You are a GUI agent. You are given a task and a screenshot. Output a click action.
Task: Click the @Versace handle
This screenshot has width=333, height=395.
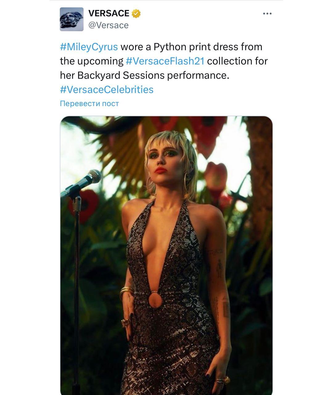108,25
